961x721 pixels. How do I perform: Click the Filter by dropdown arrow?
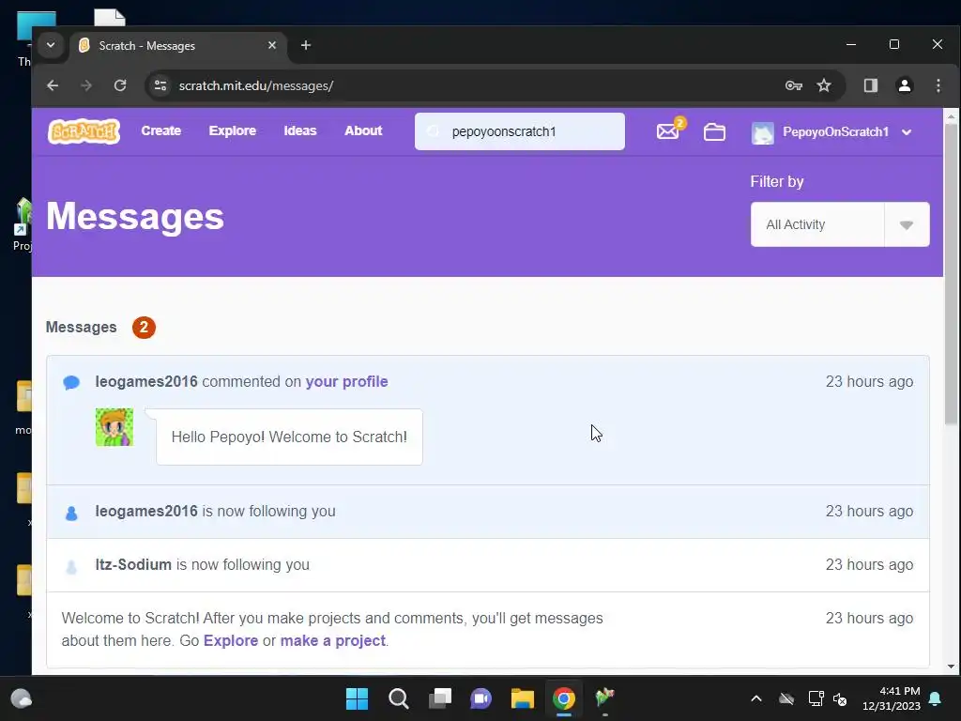pyautogui.click(x=908, y=225)
